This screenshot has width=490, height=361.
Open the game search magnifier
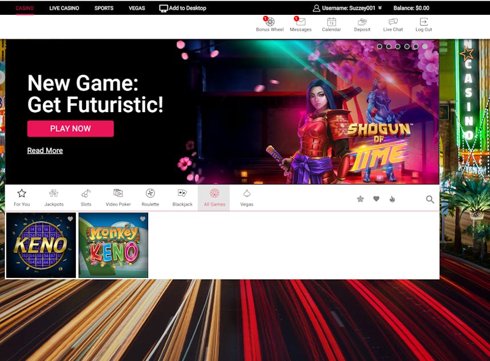tap(430, 199)
